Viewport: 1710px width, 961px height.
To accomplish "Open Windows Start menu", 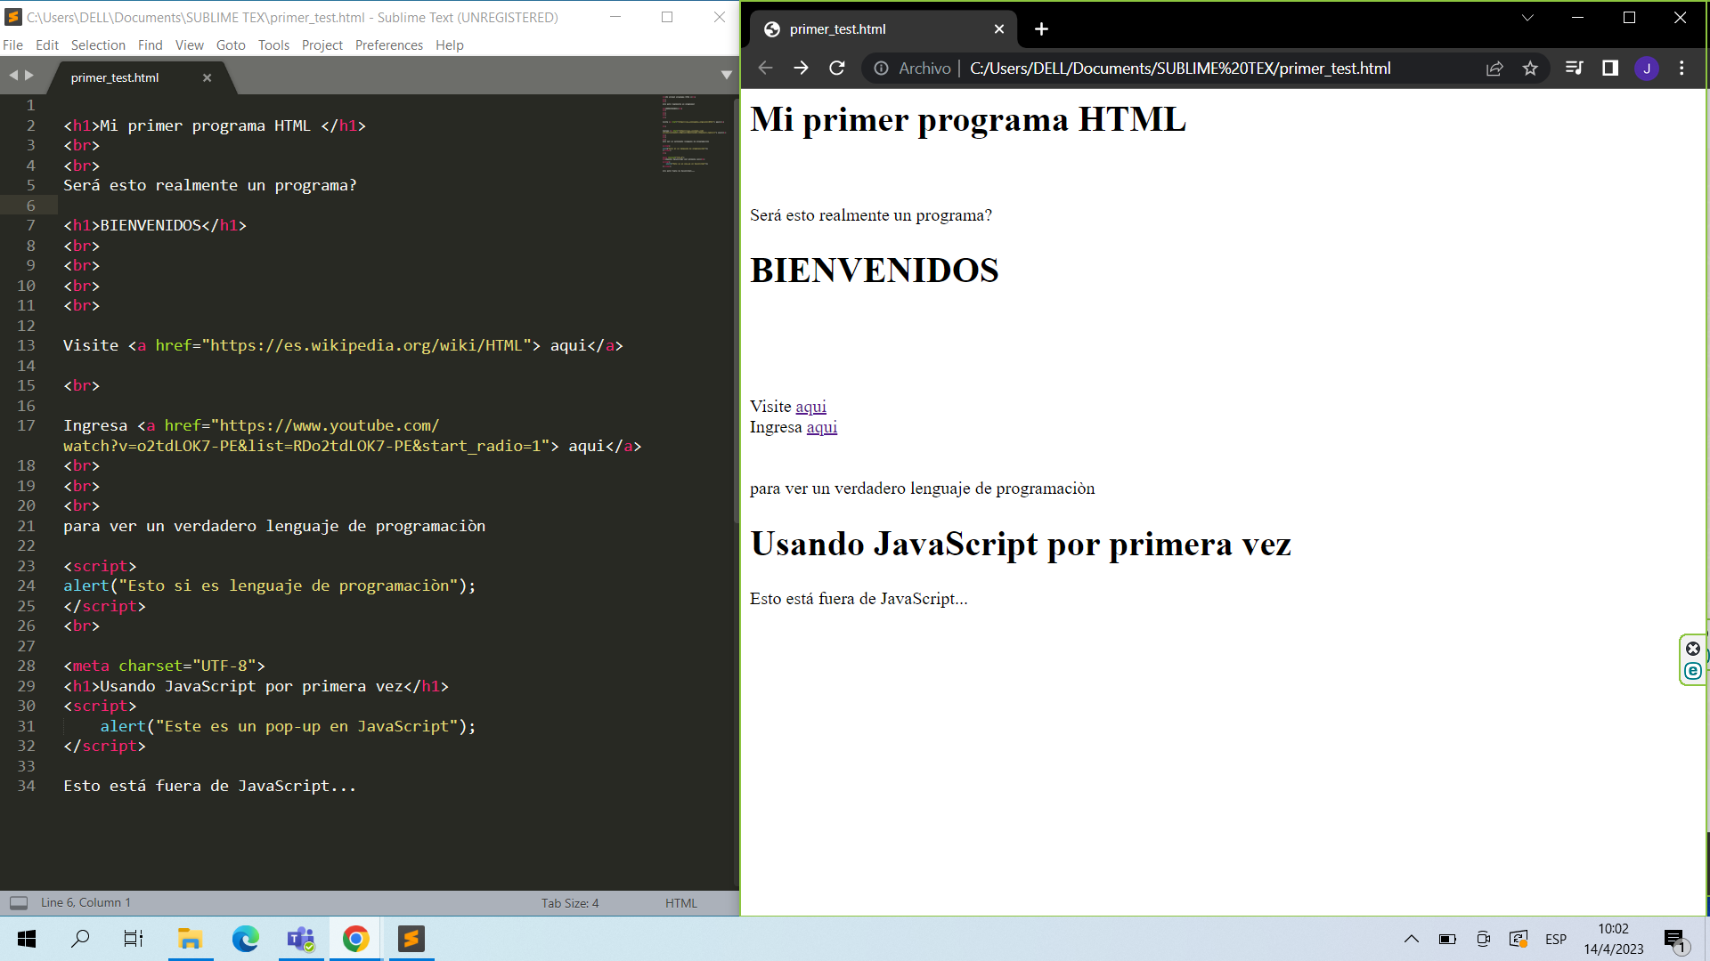I will coord(27,939).
